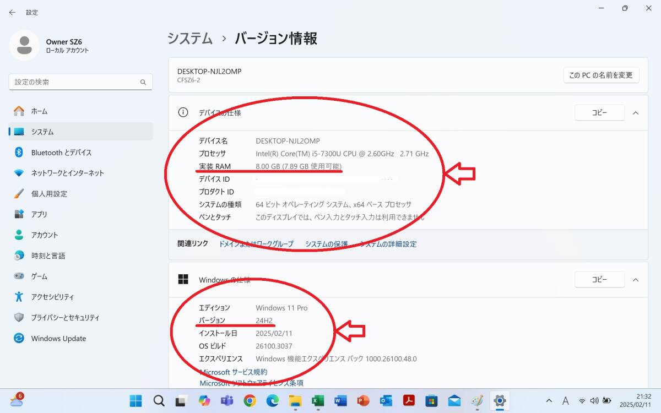Click the battery status icon
661x413 pixels.
(x=607, y=400)
